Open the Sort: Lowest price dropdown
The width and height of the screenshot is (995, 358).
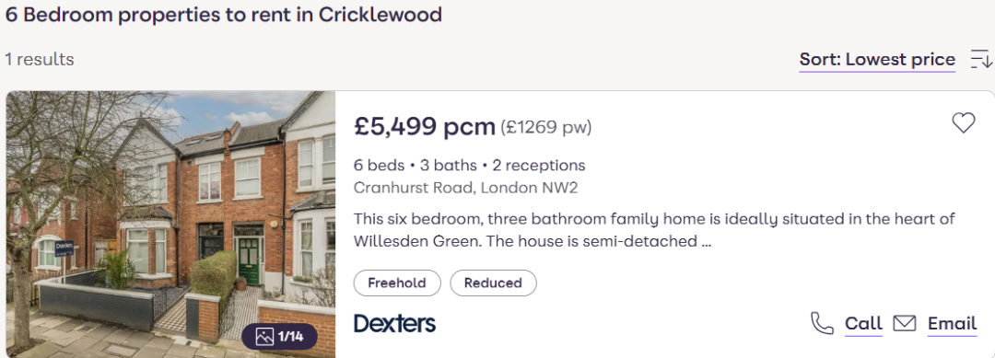(x=877, y=60)
